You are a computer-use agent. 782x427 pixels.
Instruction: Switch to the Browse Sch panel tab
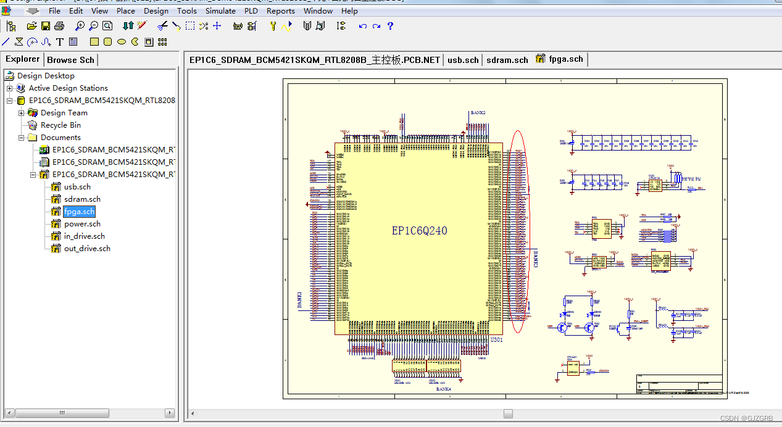pos(70,59)
